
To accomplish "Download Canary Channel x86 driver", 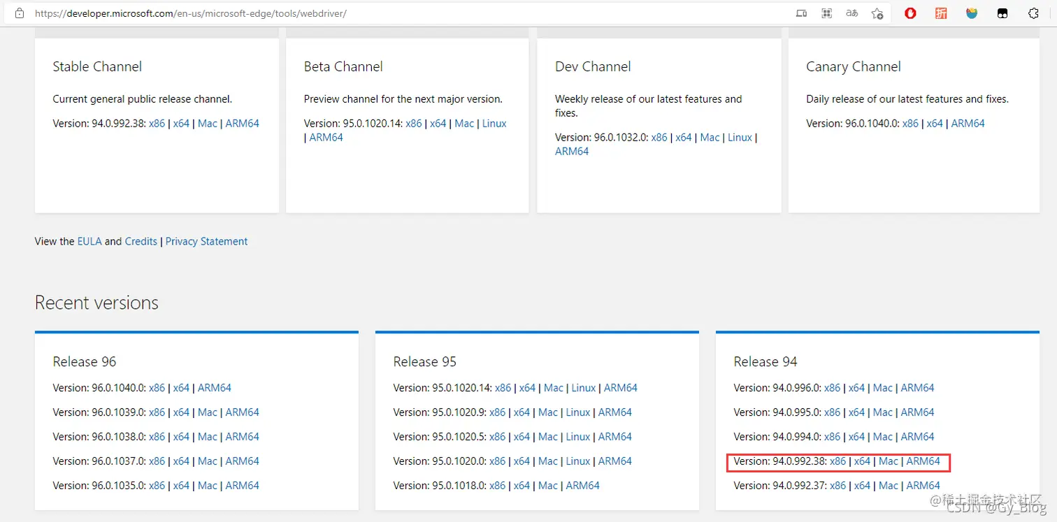I will (910, 123).
